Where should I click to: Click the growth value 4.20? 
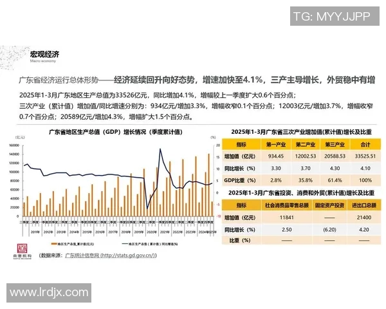point(364,230)
